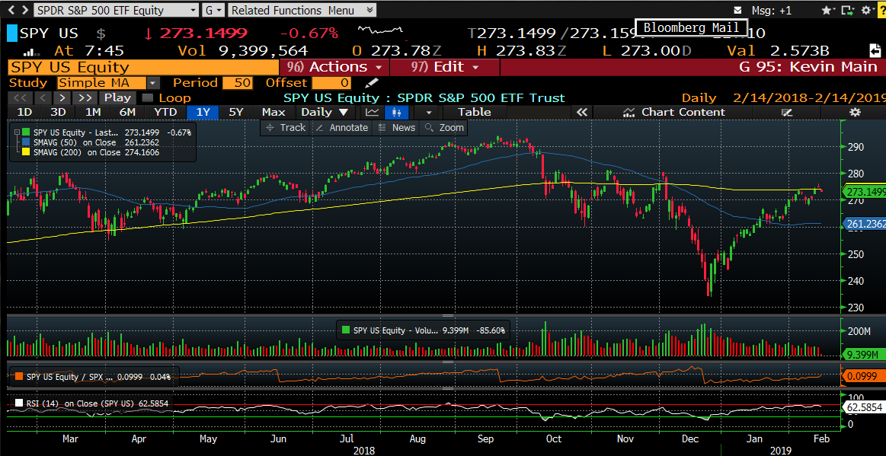This screenshot has height=456, width=886.
Task: Click green SPY US Equity legend swatch
Action: (25, 132)
